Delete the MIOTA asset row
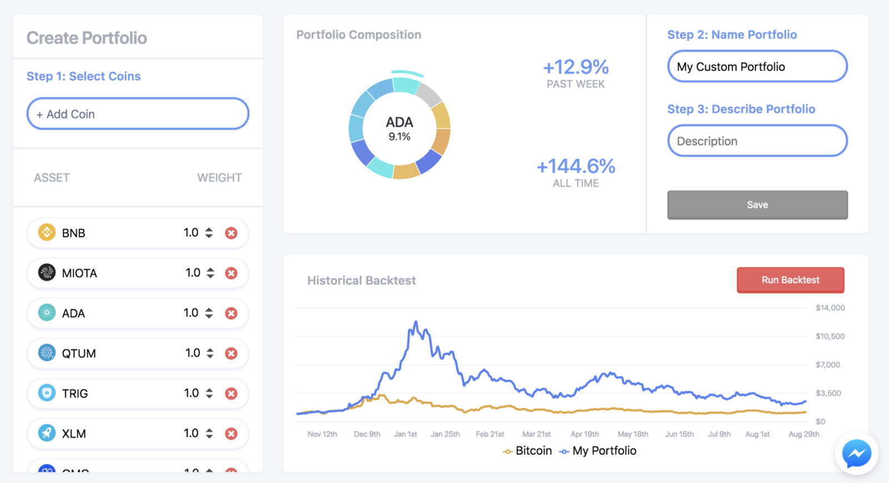This screenshot has width=889, height=483. click(231, 273)
